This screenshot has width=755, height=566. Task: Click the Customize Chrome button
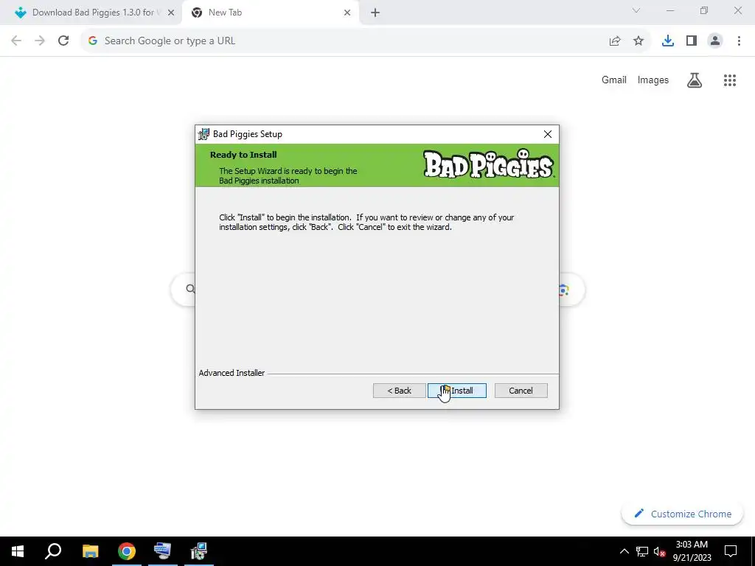click(682, 514)
